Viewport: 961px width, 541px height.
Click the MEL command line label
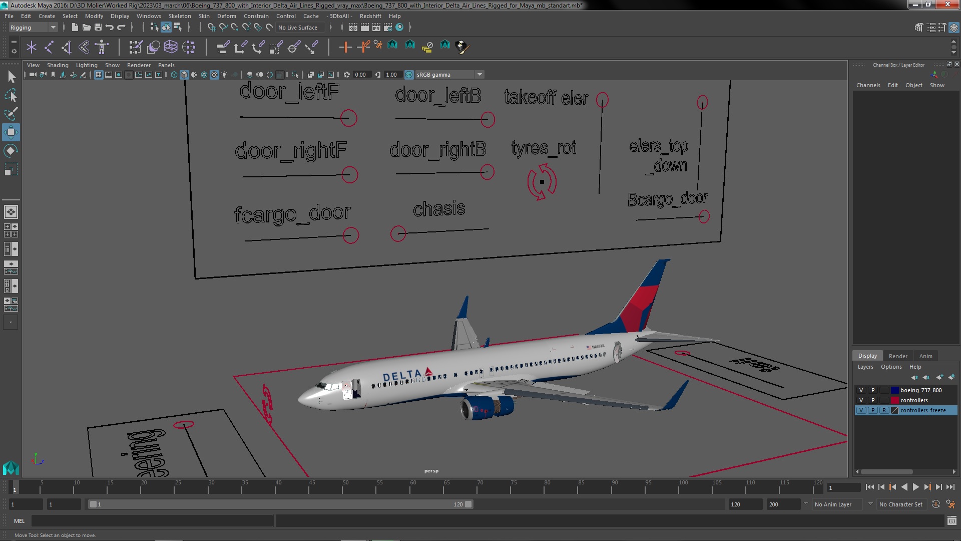(19, 521)
